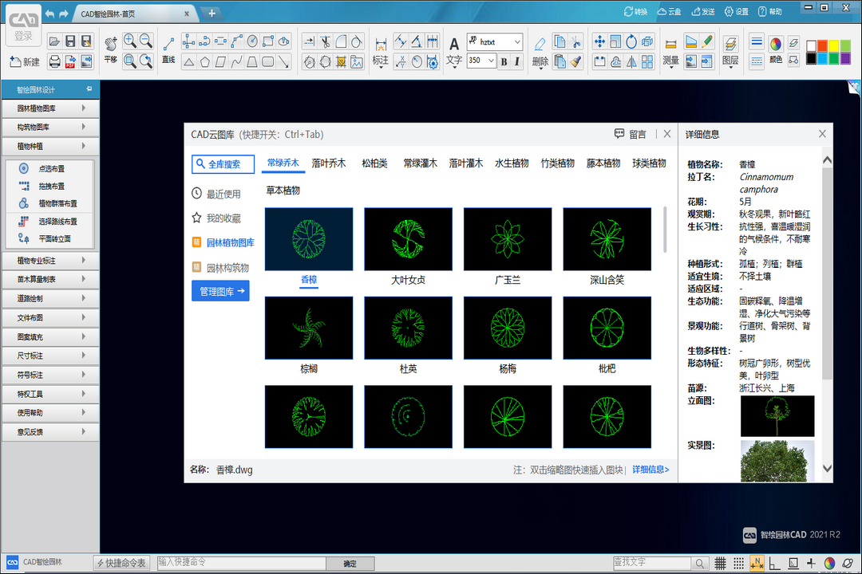The image size is (862, 574).
Task: Click the 删除 eraser tool
Action: (540, 49)
